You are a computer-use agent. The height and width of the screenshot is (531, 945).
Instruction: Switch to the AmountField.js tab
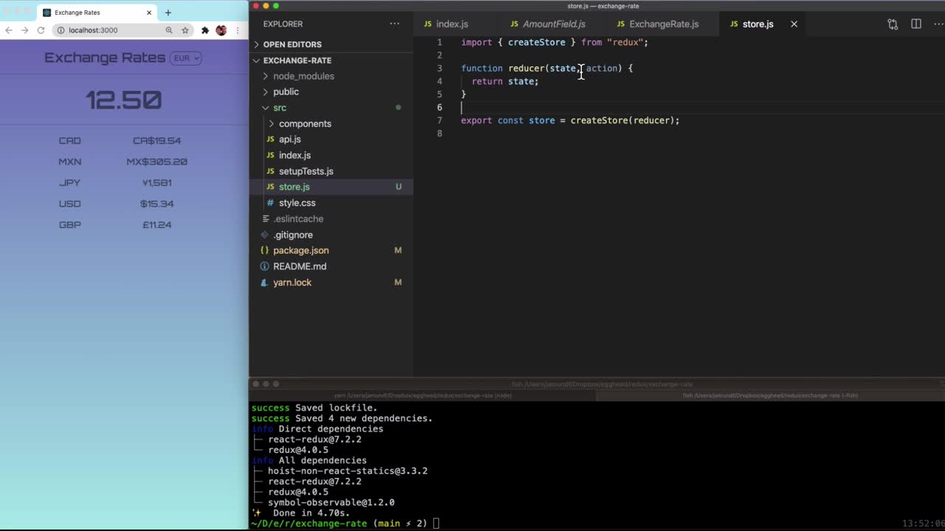tap(553, 24)
